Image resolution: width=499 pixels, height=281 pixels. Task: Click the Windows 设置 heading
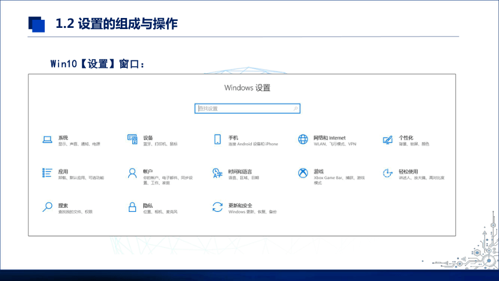[247, 88]
